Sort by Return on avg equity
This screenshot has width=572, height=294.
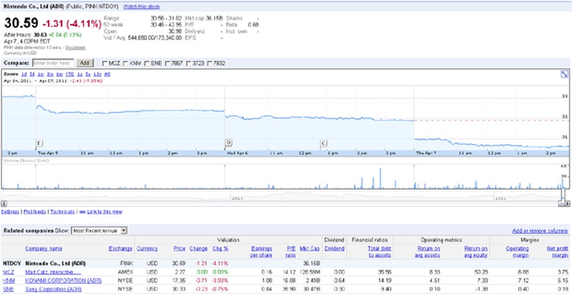click(476, 252)
